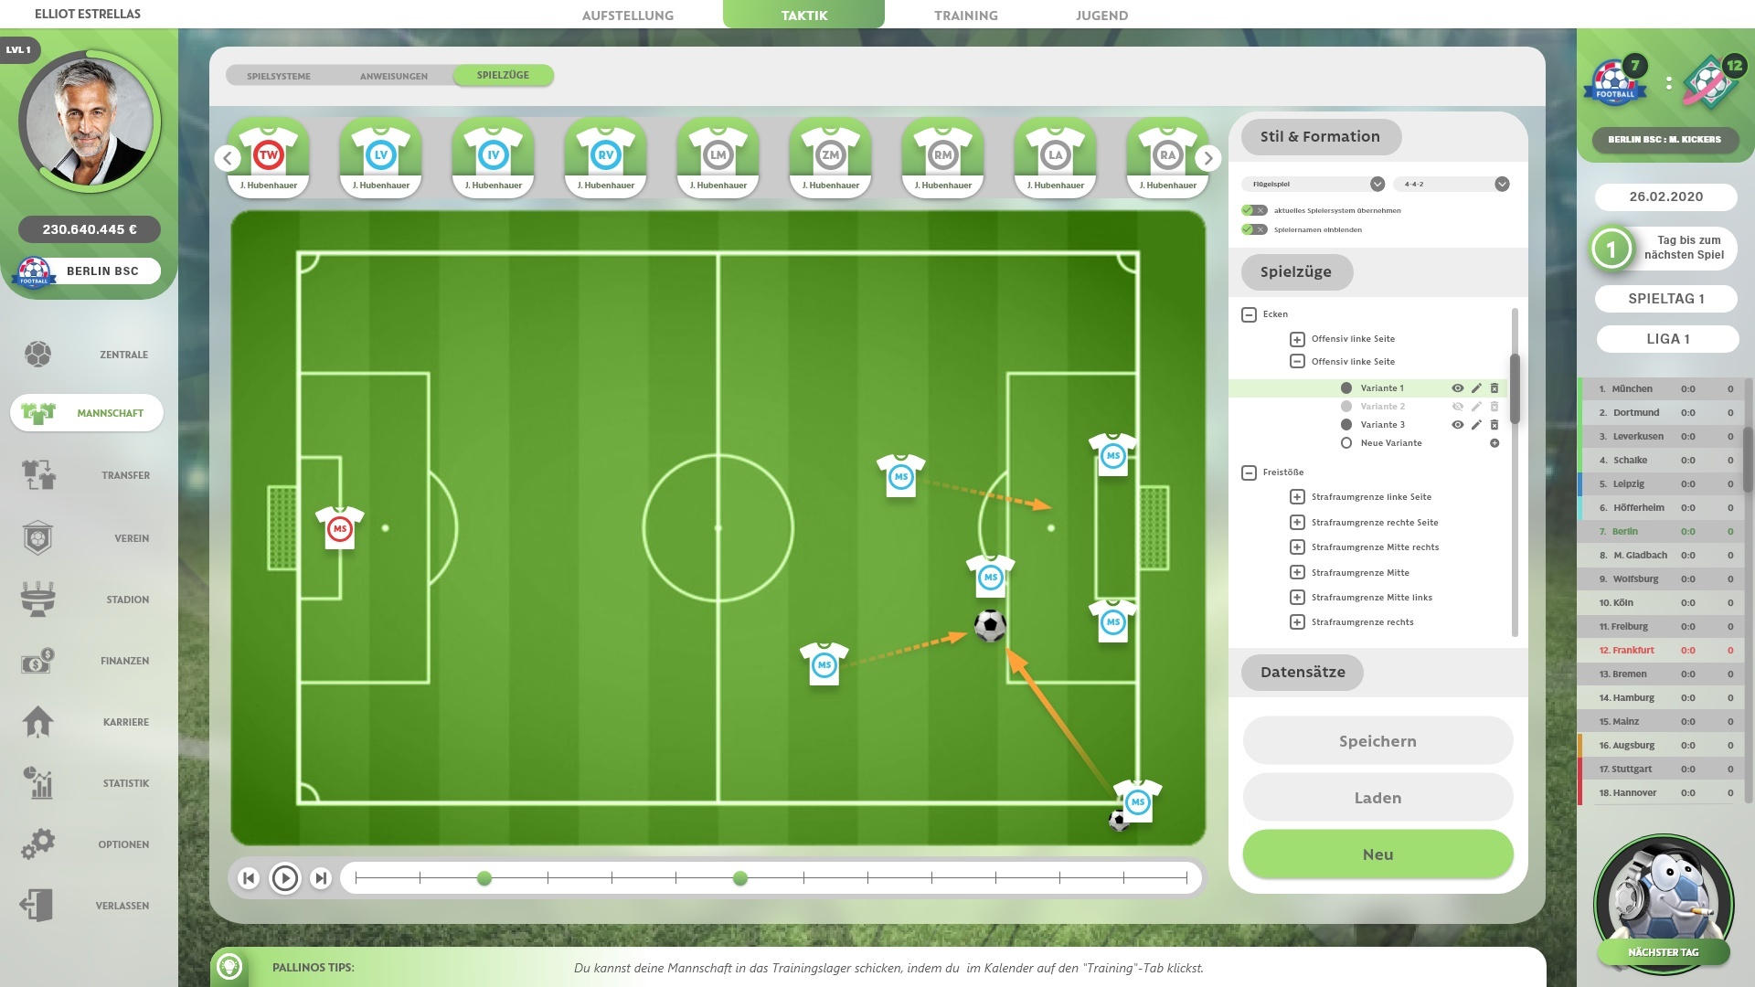Expand the Ecken section
Screen dimensions: 1755x987
[1248, 314]
